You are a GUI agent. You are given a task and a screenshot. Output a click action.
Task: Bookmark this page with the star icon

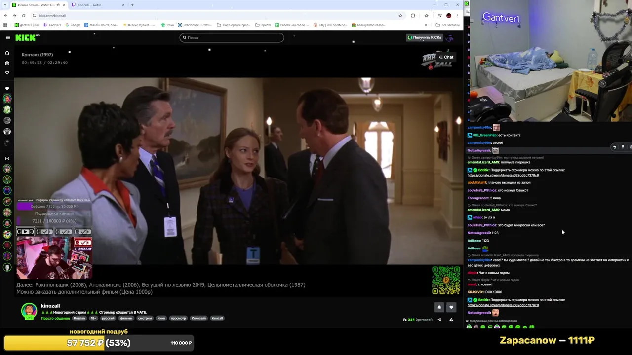point(400,15)
